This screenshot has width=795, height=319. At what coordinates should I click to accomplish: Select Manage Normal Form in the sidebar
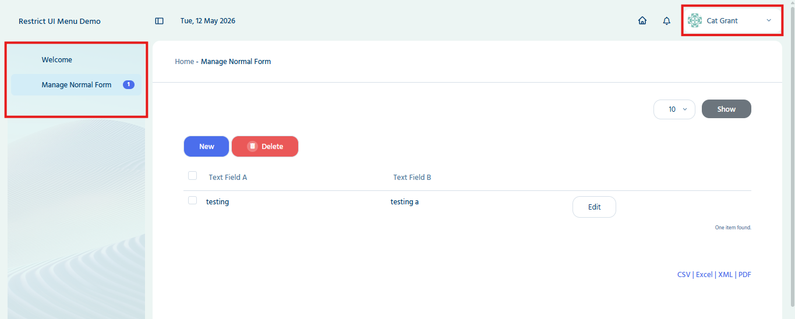(76, 84)
